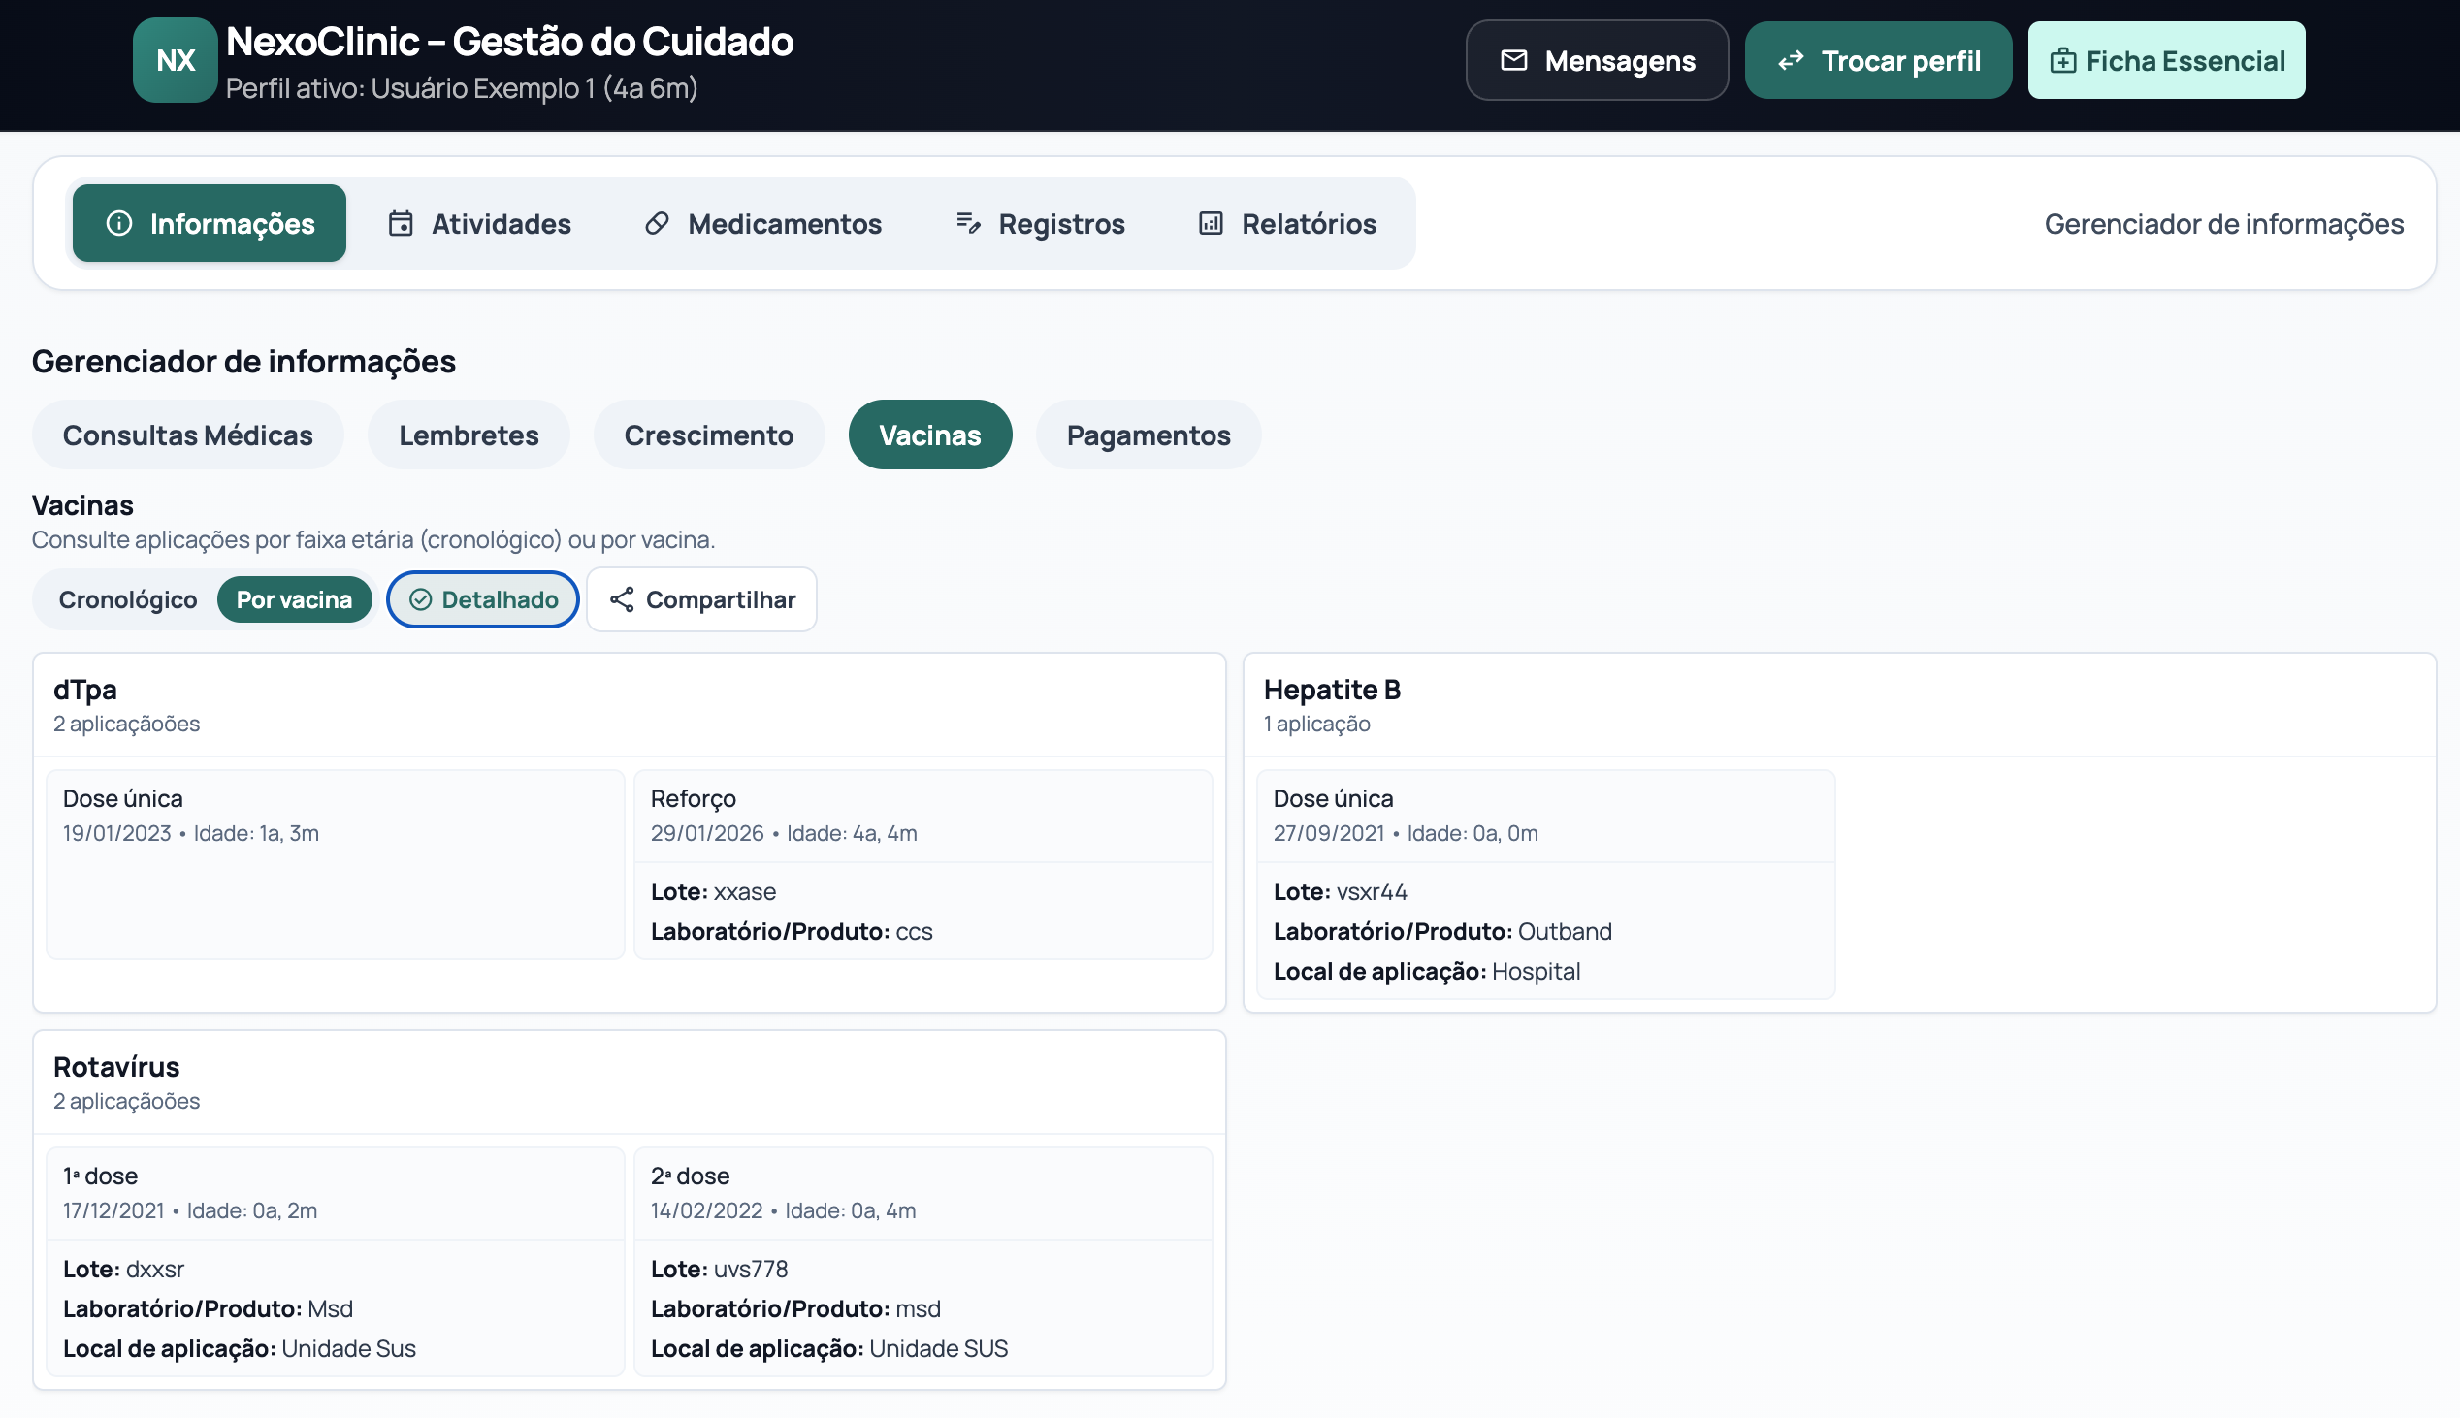Click the medical kit icon in Ficha Essencial
The height and width of the screenshot is (1418, 2460).
(x=2061, y=61)
